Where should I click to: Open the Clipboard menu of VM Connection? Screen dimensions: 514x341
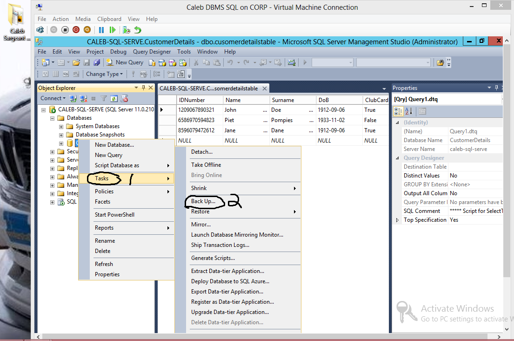pyautogui.click(x=109, y=19)
